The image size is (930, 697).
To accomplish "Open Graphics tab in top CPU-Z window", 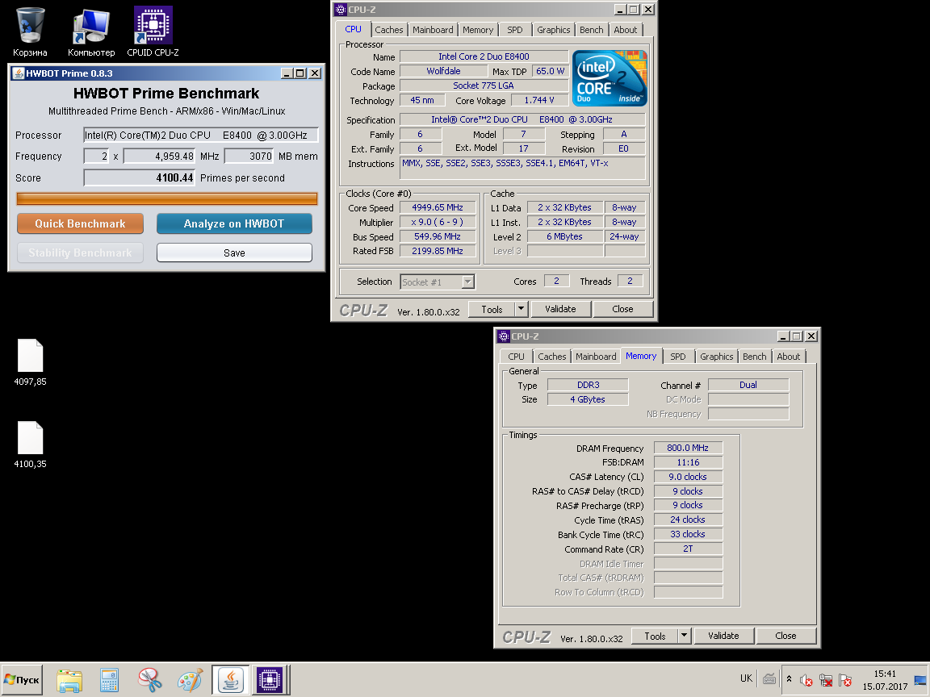I will pos(553,30).
